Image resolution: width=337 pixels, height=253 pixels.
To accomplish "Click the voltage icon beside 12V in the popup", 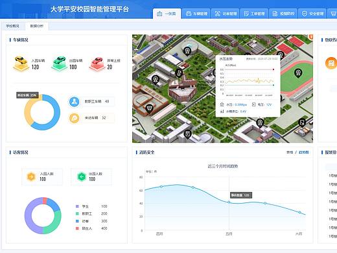I will coord(254,104).
